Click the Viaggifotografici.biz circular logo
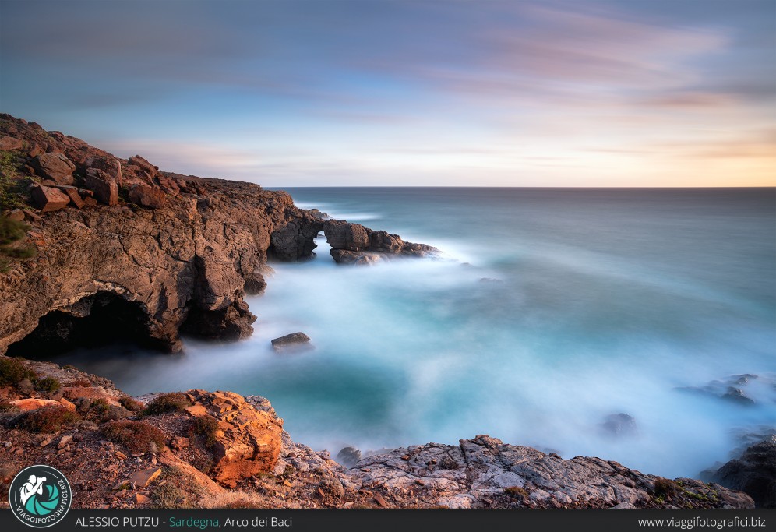Image resolution: width=776 pixels, height=532 pixels. coord(40,496)
